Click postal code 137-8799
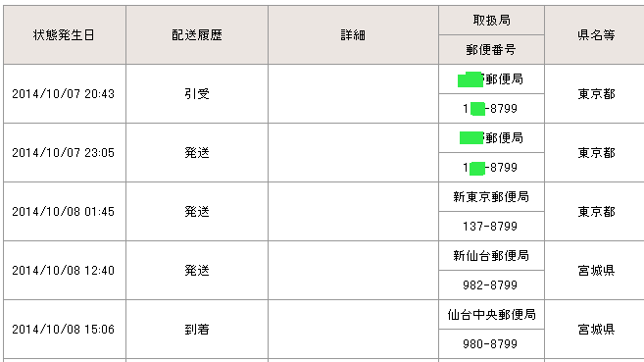The image size is (644, 362). coord(490,227)
